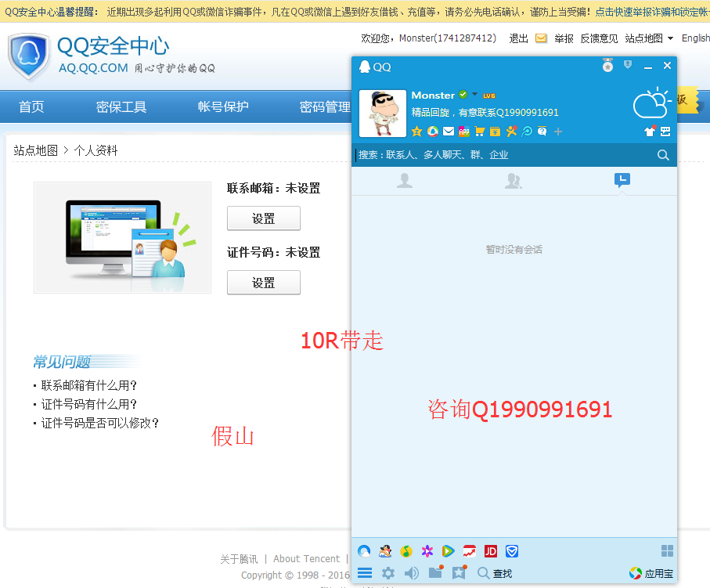Open the shopping cart icon in QQ

pos(480,132)
